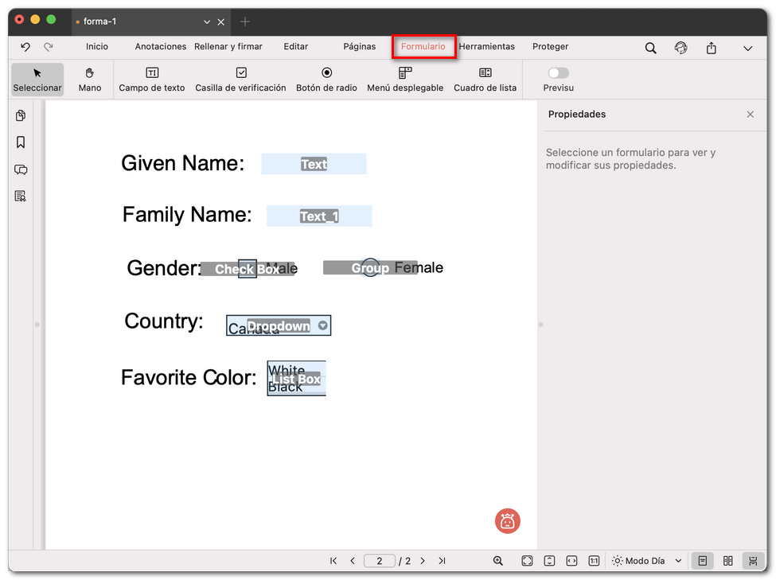Open the Country Dropdown field
Image resolution: width=776 pixels, height=580 pixels.
pos(322,325)
